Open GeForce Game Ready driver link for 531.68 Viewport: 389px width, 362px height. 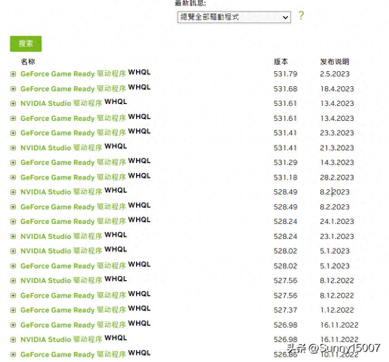coord(73,89)
